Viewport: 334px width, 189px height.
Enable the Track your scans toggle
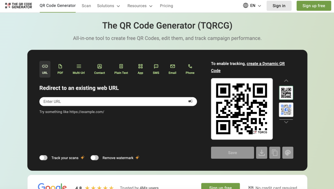pos(43,158)
